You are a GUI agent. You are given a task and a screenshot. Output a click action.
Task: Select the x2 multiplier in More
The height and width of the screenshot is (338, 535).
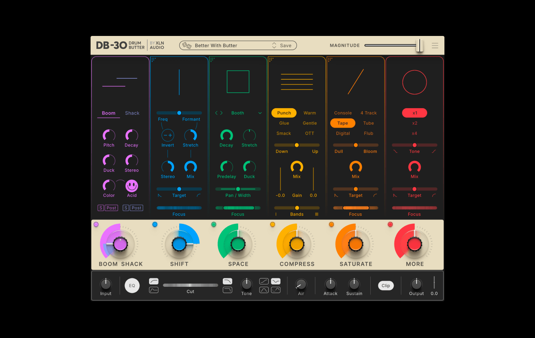pos(415,123)
